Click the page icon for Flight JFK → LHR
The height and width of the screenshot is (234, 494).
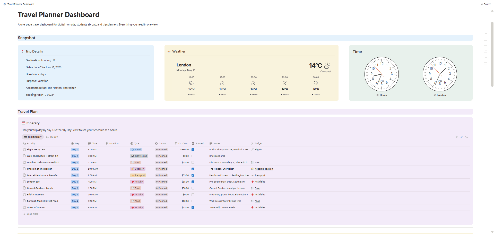(24, 150)
